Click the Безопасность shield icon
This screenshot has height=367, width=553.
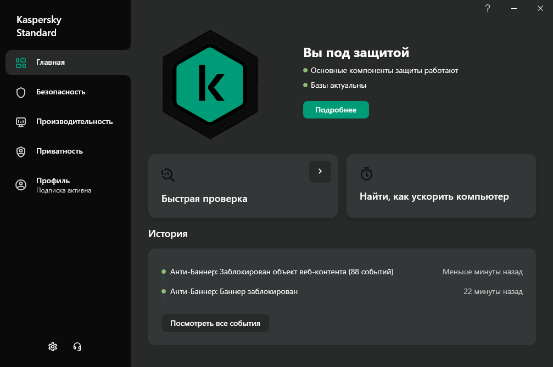pyautogui.click(x=21, y=93)
